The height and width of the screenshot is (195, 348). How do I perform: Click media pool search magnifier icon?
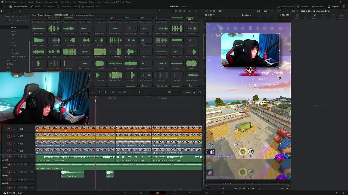click(x=189, y=11)
